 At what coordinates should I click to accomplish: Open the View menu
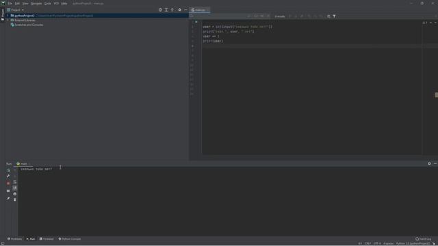(x=25, y=3)
